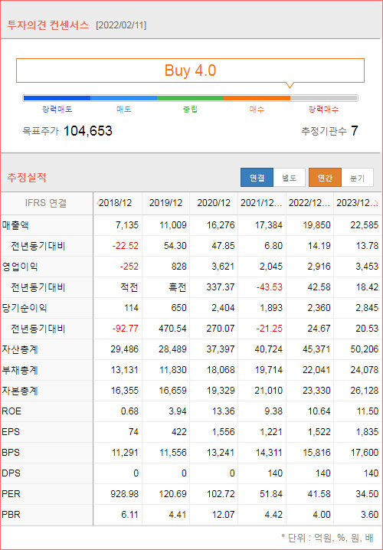Click the PER value 928.98
The width and height of the screenshot is (383, 550).
click(x=125, y=494)
